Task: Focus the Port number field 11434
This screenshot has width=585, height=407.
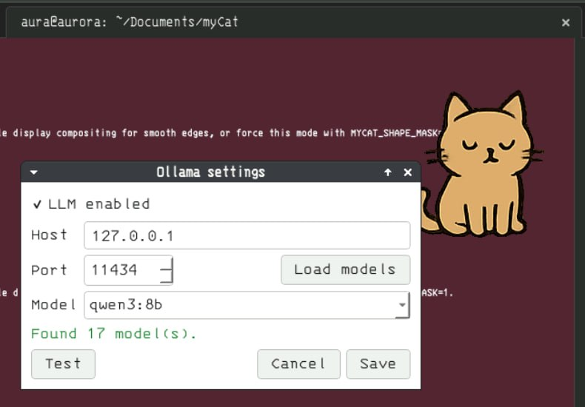Action: [x=121, y=270]
